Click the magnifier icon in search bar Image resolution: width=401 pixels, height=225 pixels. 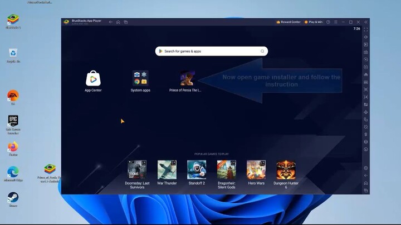(x=262, y=51)
